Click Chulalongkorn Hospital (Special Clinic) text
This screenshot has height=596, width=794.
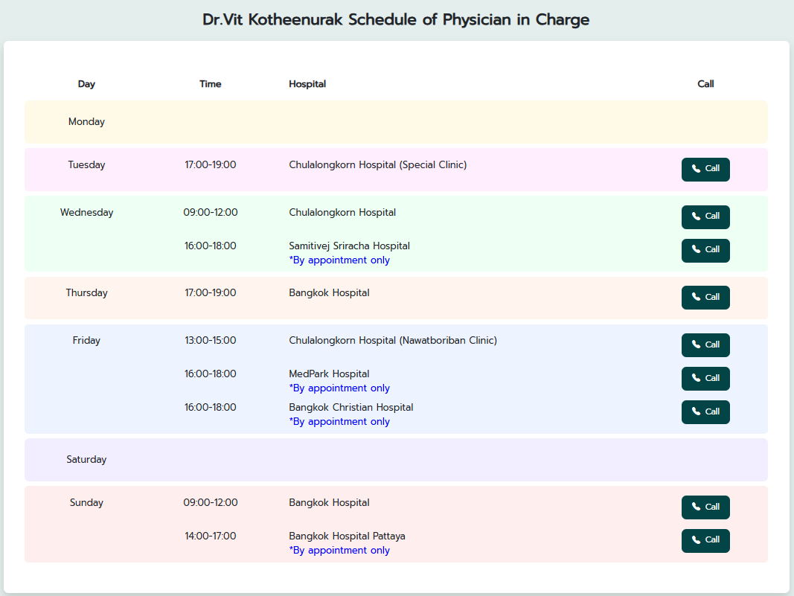pos(378,164)
